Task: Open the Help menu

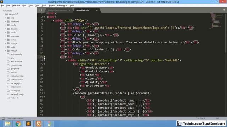Action: point(72,6)
